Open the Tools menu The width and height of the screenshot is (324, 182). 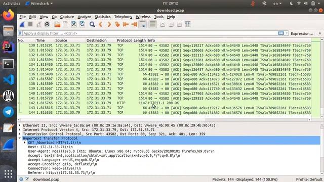(158, 17)
